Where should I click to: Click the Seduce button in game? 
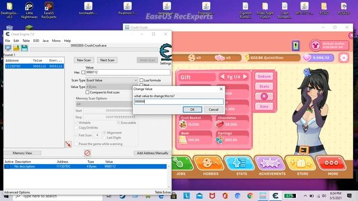tap(264, 76)
